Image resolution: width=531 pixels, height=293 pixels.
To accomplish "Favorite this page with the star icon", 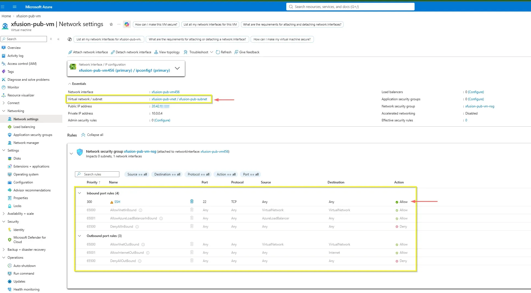I will (111, 24).
